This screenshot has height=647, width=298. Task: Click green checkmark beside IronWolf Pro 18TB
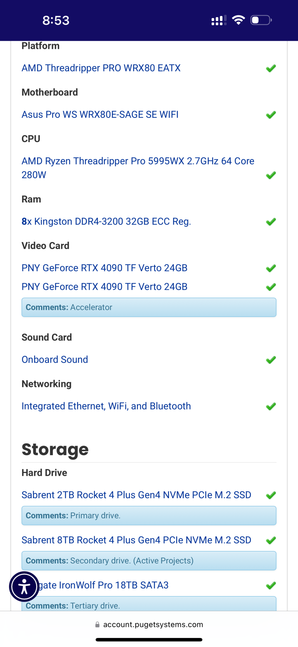(x=271, y=586)
